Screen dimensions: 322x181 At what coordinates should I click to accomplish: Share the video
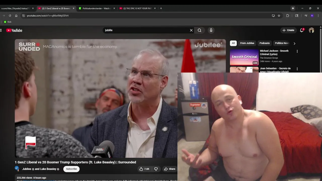click(x=170, y=169)
